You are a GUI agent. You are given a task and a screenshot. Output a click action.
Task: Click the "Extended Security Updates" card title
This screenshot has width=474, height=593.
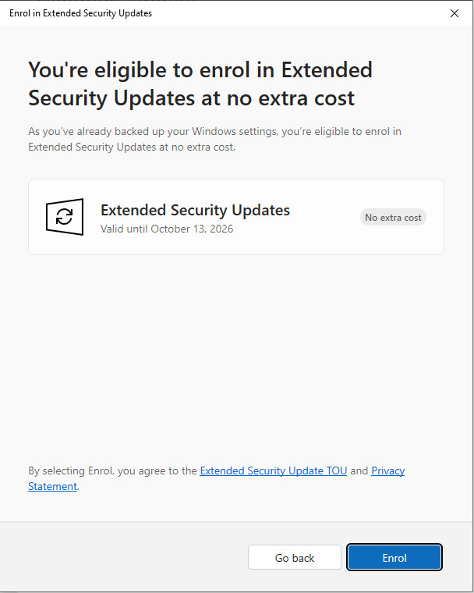pyautogui.click(x=195, y=210)
